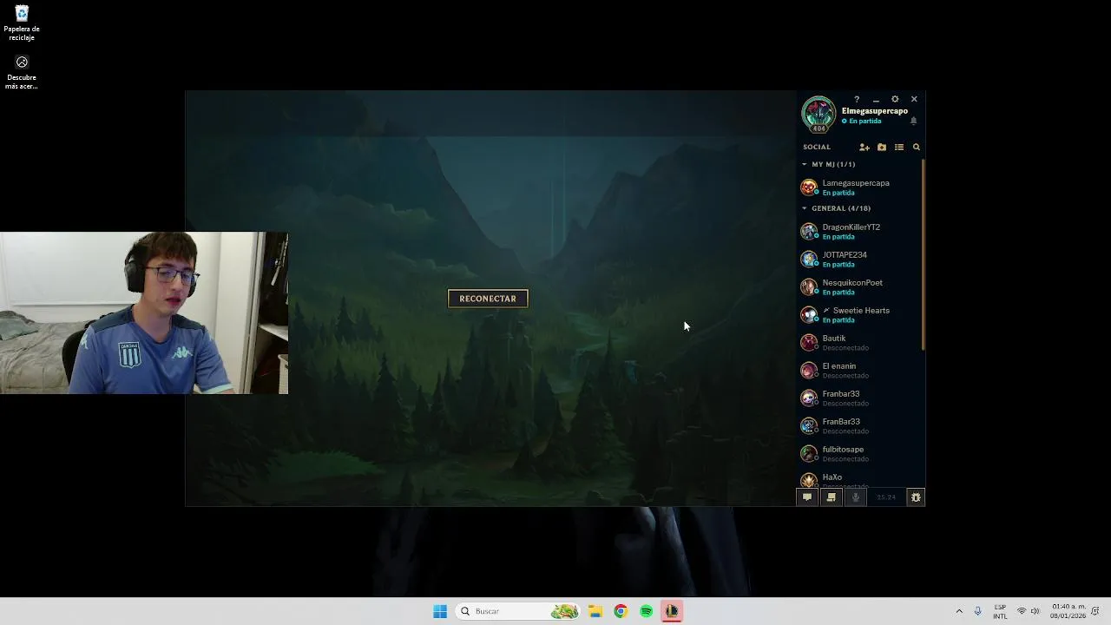Select friend NesquikconPoet
This screenshot has height=625, width=1111.
pos(859,287)
